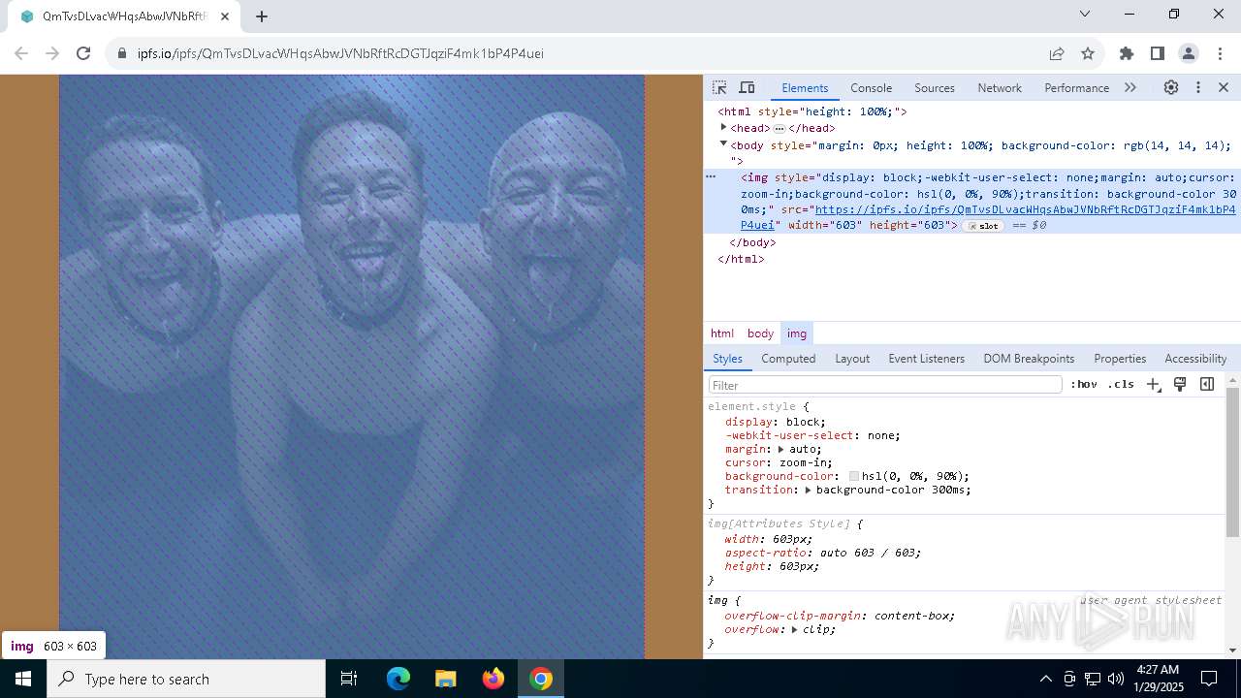Select the Elements tab
1241x698 pixels.
(x=805, y=87)
